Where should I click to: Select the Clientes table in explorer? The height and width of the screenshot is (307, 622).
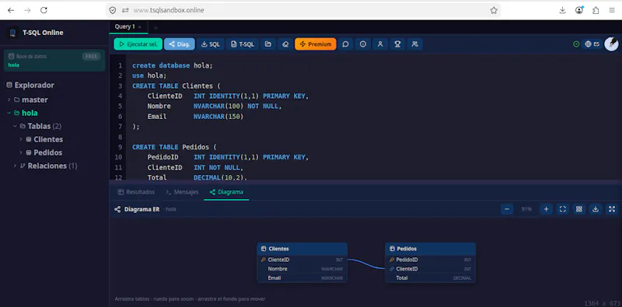pos(48,139)
